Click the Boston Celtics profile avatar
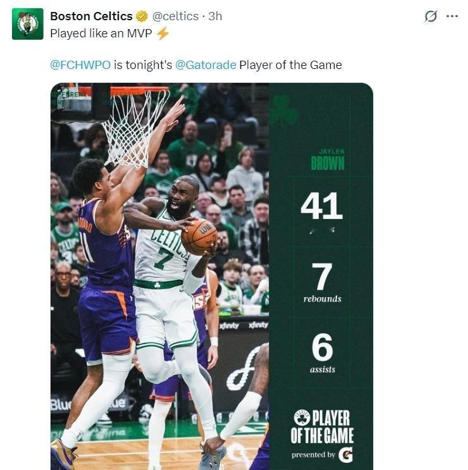Viewport: 468px width, 470px height. click(27, 24)
